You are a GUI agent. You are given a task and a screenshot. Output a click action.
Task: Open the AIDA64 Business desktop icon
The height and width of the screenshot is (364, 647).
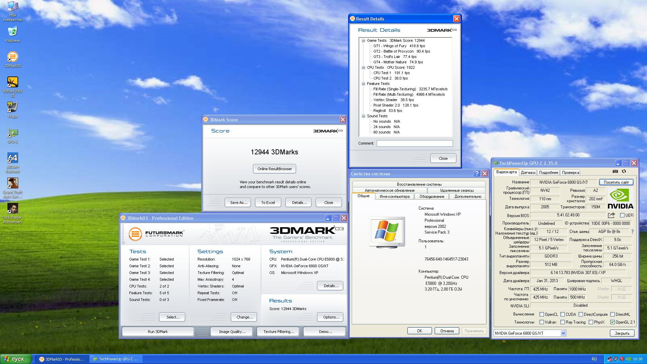pyautogui.click(x=12, y=158)
